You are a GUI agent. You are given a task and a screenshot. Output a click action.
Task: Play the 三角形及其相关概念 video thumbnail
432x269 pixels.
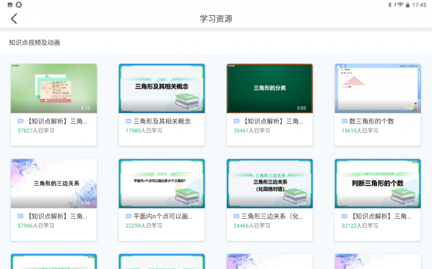click(x=162, y=88)
